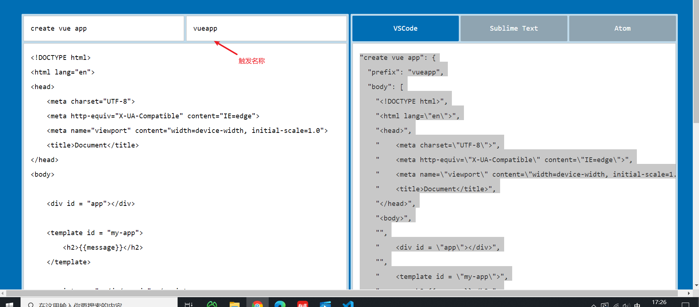Click the '<body>' line in left editor

tap(42, 174)
